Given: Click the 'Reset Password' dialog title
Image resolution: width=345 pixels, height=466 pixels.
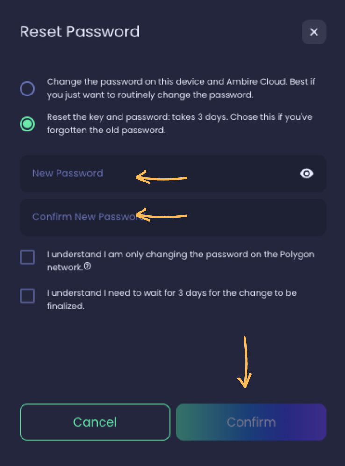Looking at the screenshot, I should tap(80, 32).
